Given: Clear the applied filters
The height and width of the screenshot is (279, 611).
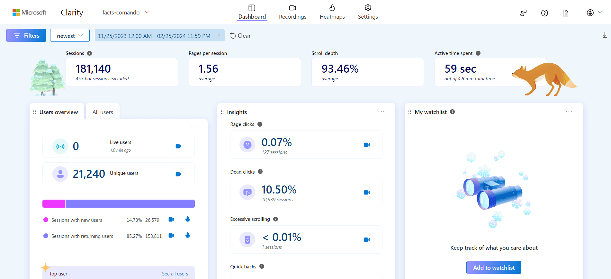Looking at the screenshot, I should [240, 35].
